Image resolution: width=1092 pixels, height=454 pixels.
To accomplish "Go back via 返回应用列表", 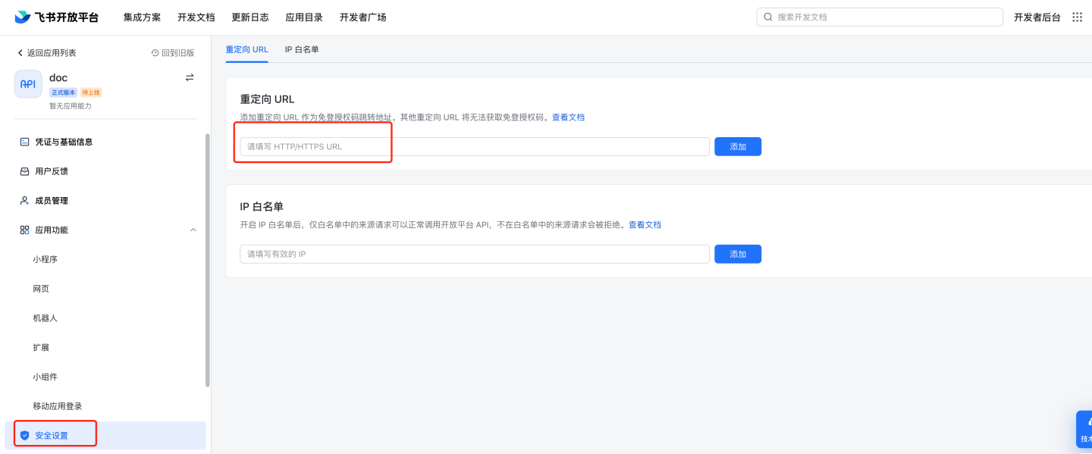I will [46, 53].
